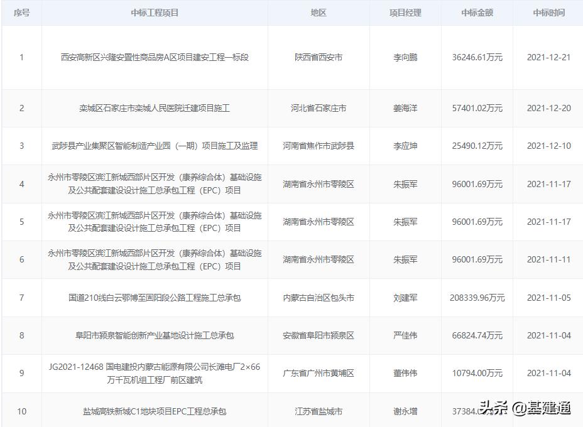Viewport: 583px width, 427px height.
Task: Click the 项目经理 column header
Action: 406,13
